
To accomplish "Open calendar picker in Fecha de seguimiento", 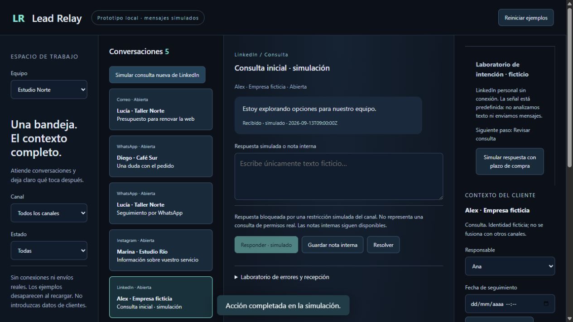I will click(x=546, y=304).
